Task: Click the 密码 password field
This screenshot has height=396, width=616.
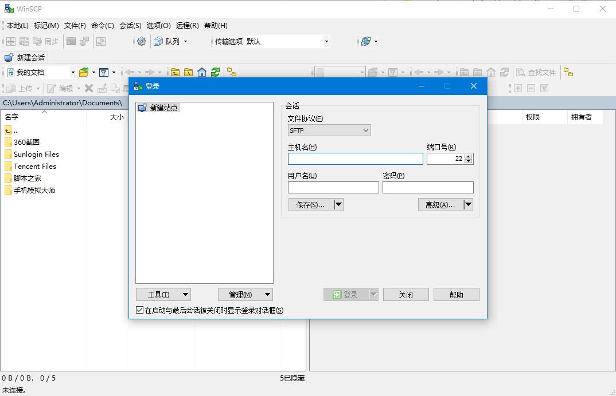Action: coord(428,188)
